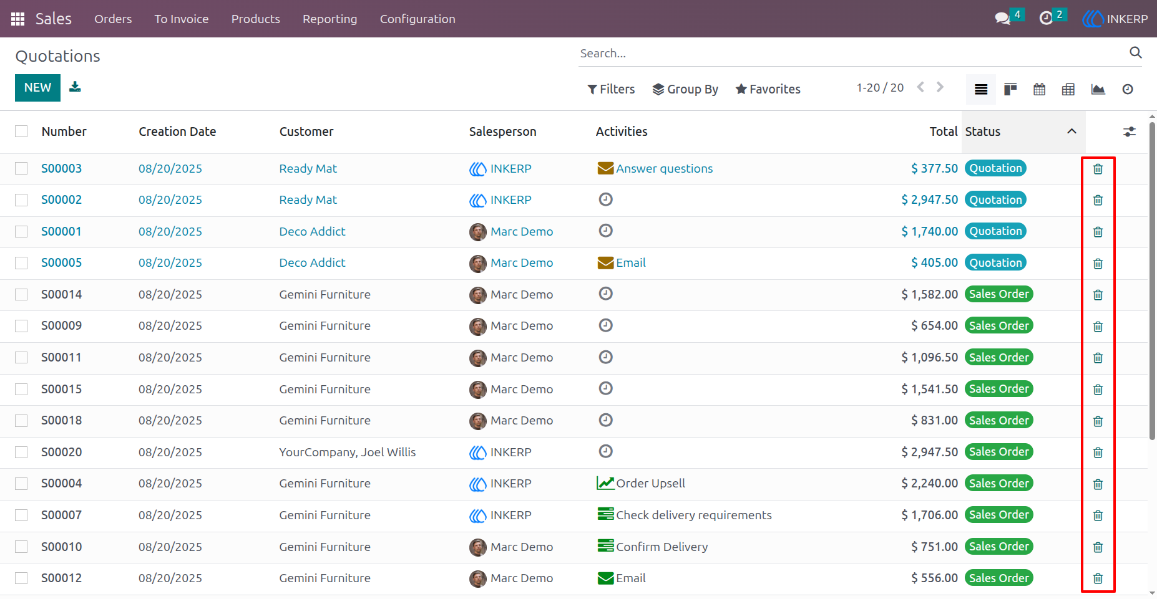Click the trash icon on the S00014 row
1157x599 pixels.
pyautogui.click(x=1098, y=295)
